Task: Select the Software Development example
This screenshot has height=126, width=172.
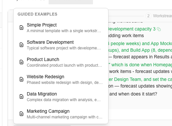Action: point(61,45)
